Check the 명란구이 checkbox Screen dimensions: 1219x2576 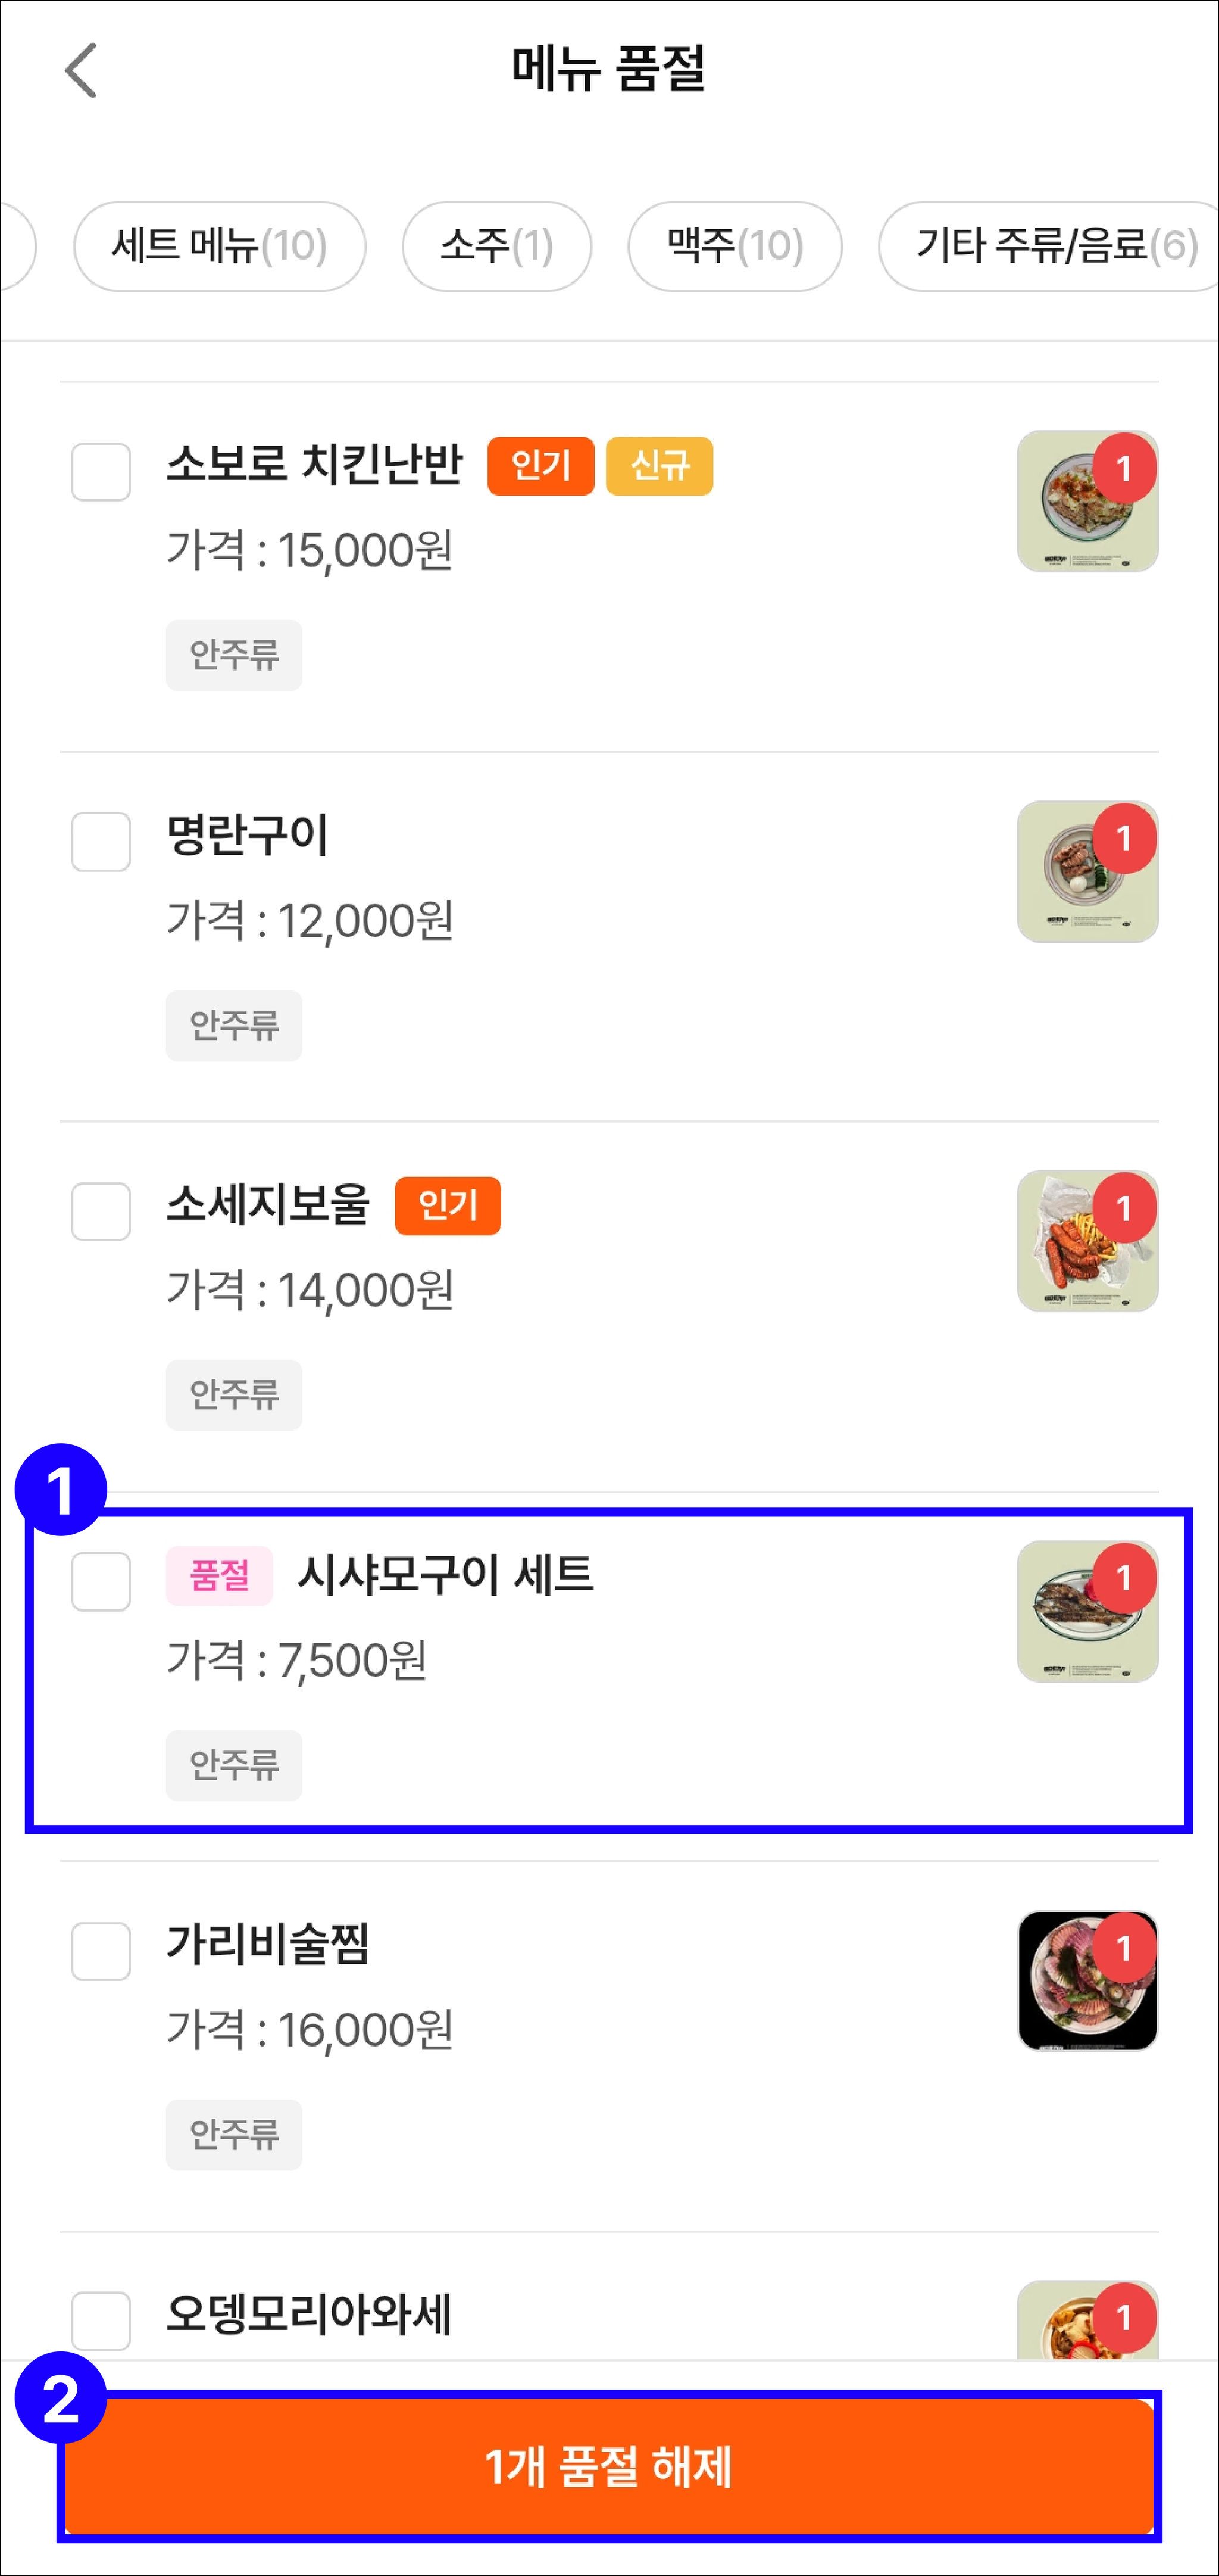click(x=101, y=841)
